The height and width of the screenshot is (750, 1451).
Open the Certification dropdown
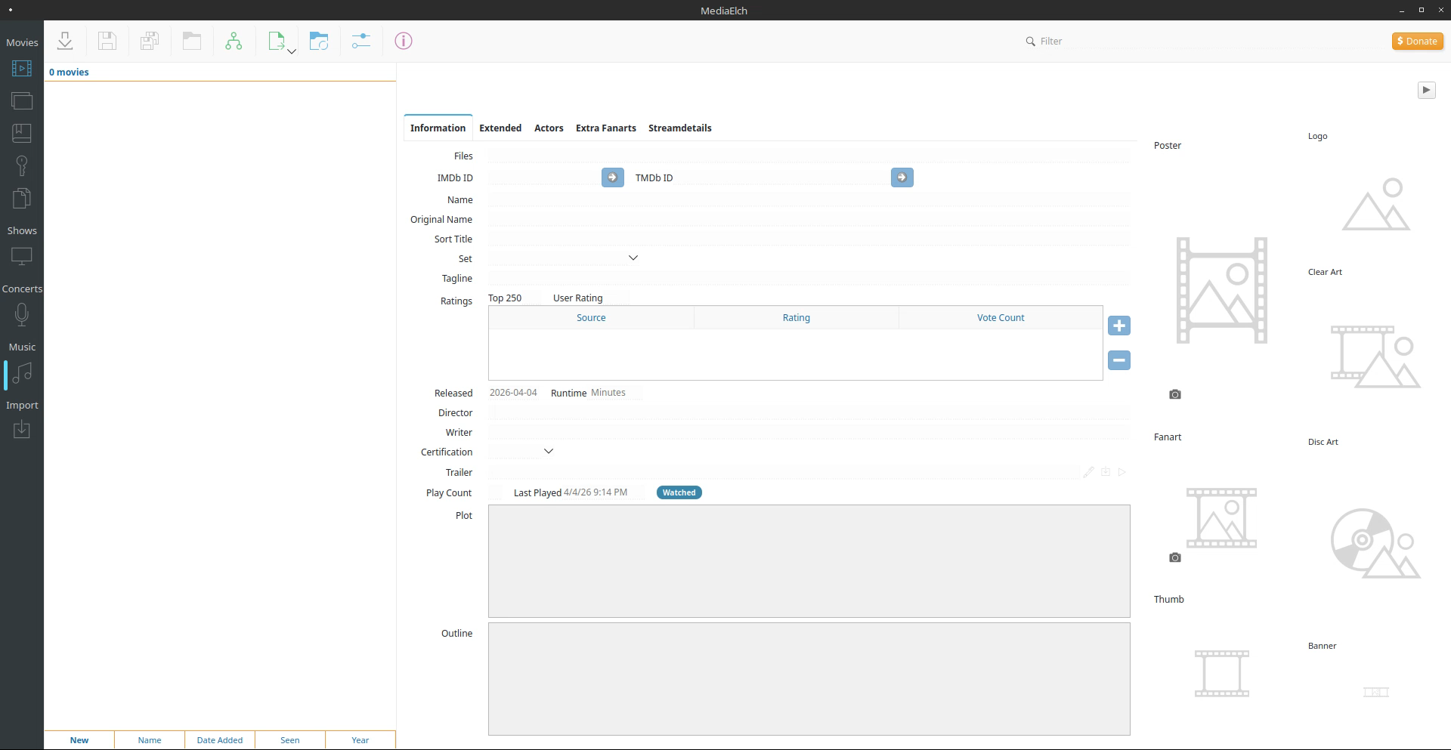549,452
